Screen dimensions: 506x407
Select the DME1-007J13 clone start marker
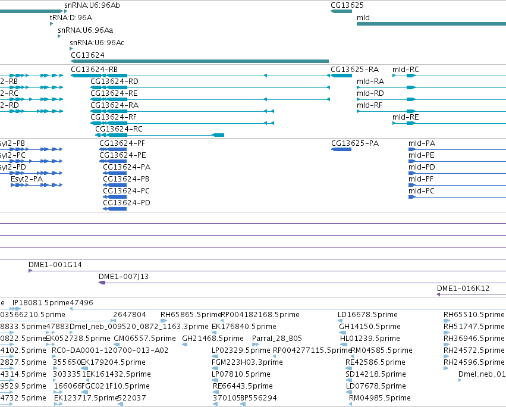pos(102,283)
